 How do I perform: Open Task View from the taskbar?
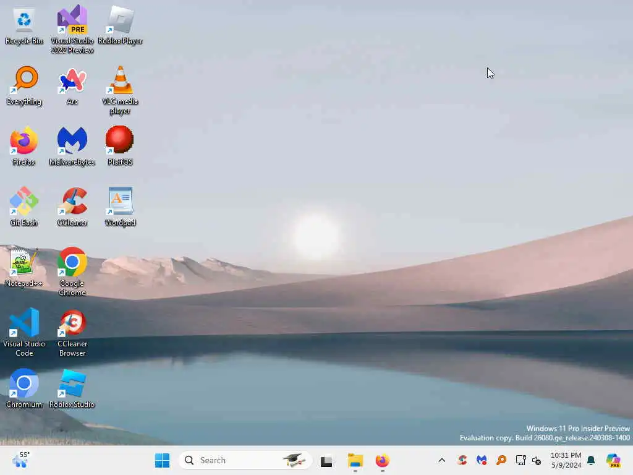326,461
